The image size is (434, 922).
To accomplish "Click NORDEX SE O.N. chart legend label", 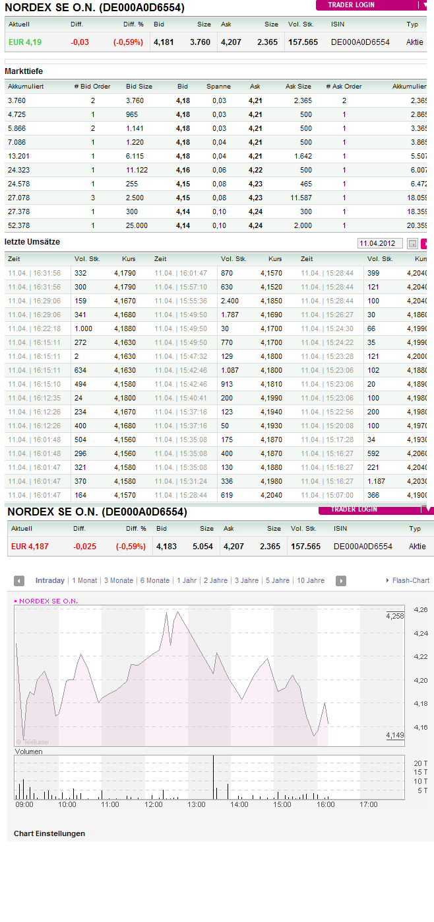I will (x=46, y=601).
